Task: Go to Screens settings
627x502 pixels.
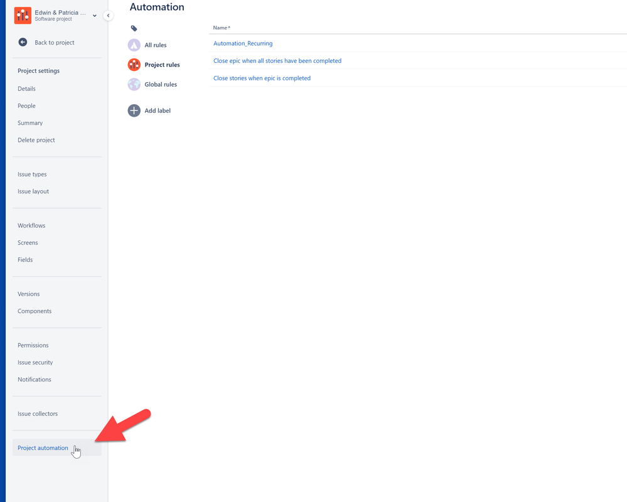Action: (28, 243)
